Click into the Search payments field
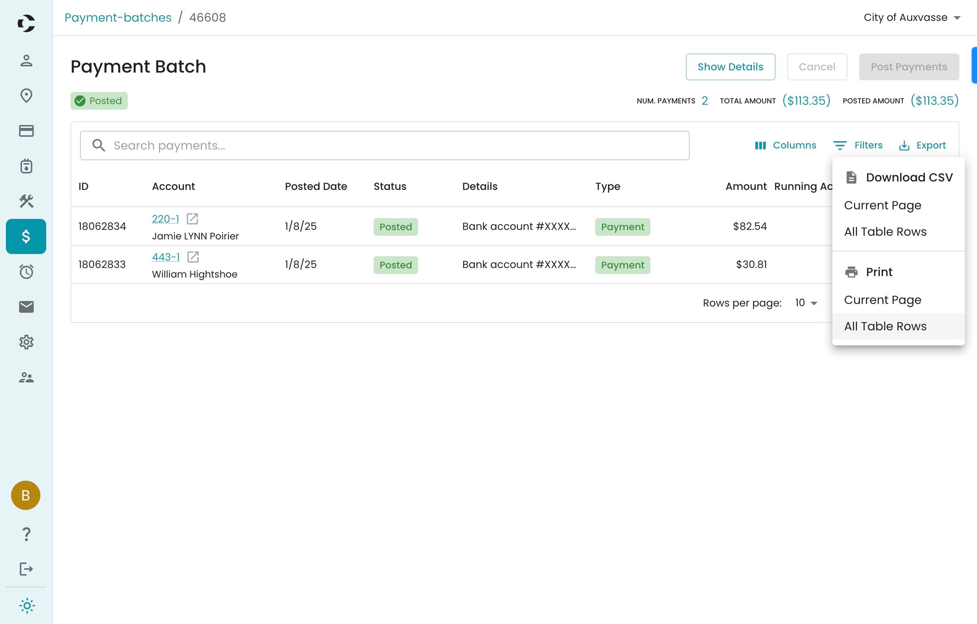Viewport: 977px width, 624px height. [x=384, y=146]
